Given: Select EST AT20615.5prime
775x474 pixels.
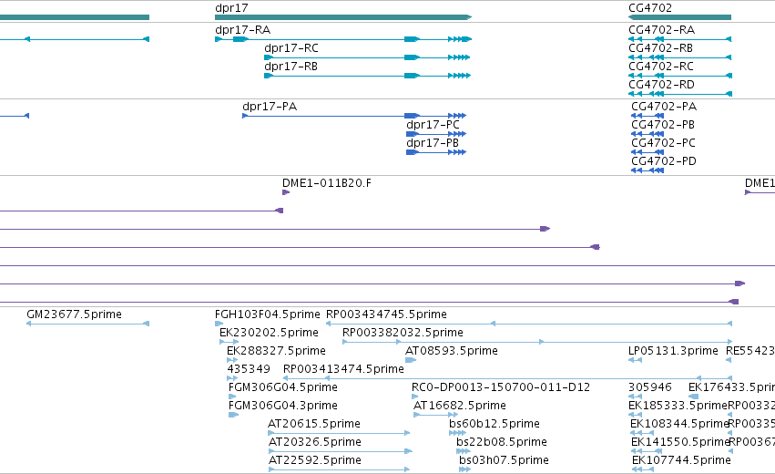Looking at the screenshot, I should [314, 424].
